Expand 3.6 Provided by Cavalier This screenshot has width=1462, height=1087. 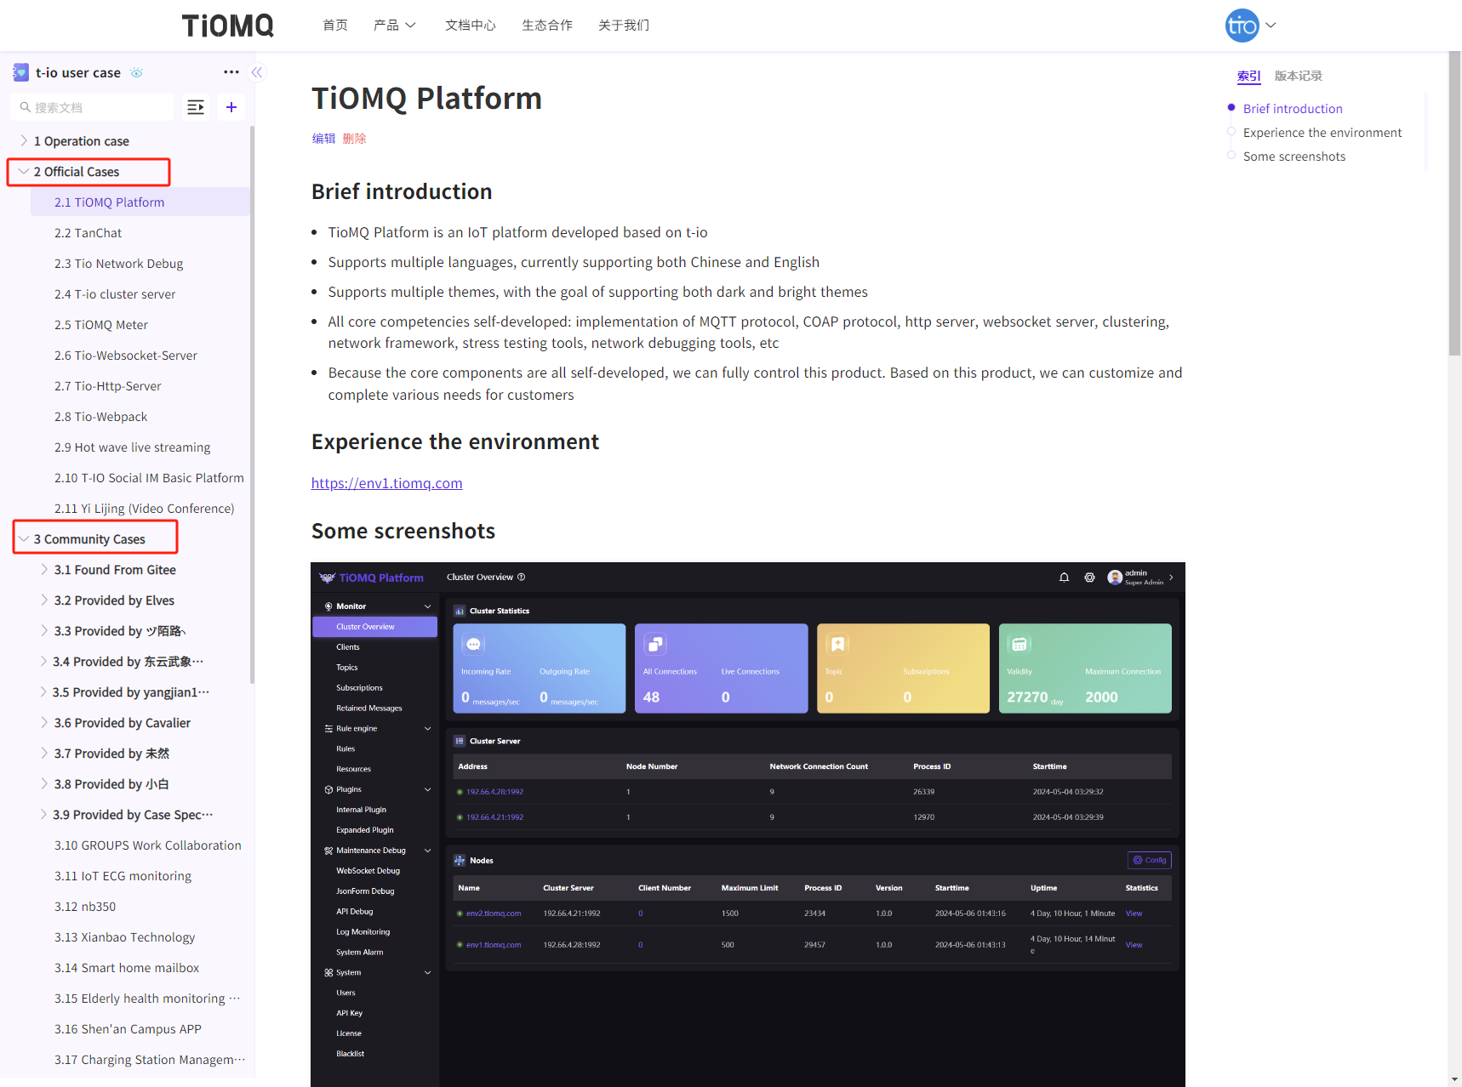(x=44, y=722)
